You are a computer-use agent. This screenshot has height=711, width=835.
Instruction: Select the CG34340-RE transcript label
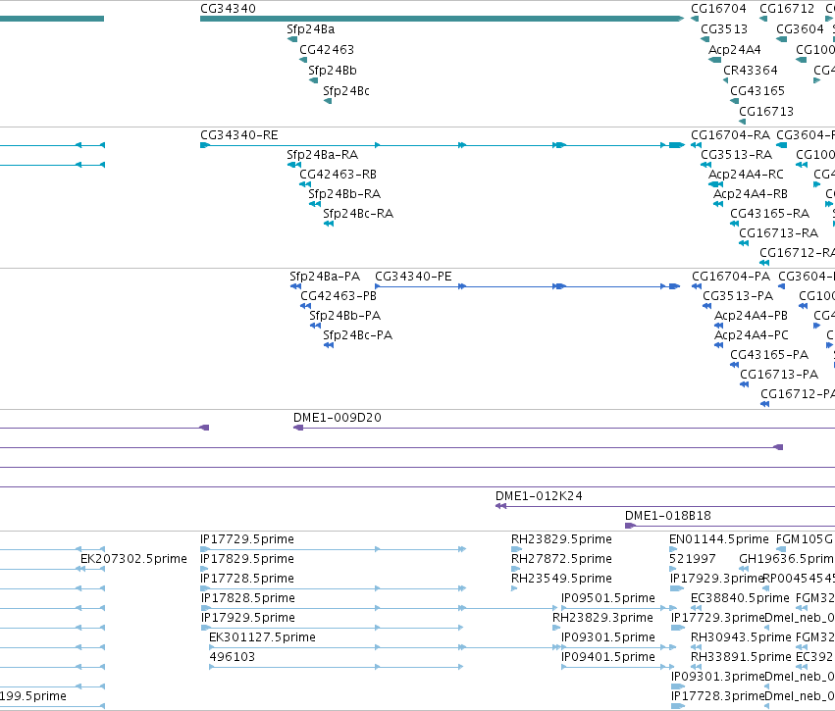click(x=239, y=135)
